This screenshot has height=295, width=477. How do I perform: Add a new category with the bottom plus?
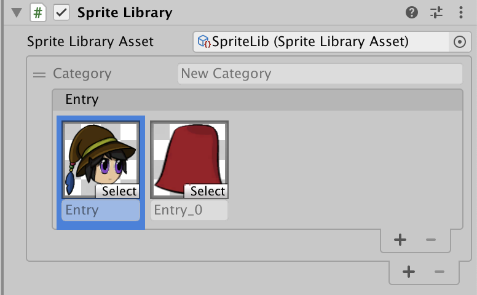tap(409, 271)
